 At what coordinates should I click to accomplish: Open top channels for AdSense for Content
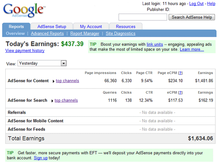[67, 81]
